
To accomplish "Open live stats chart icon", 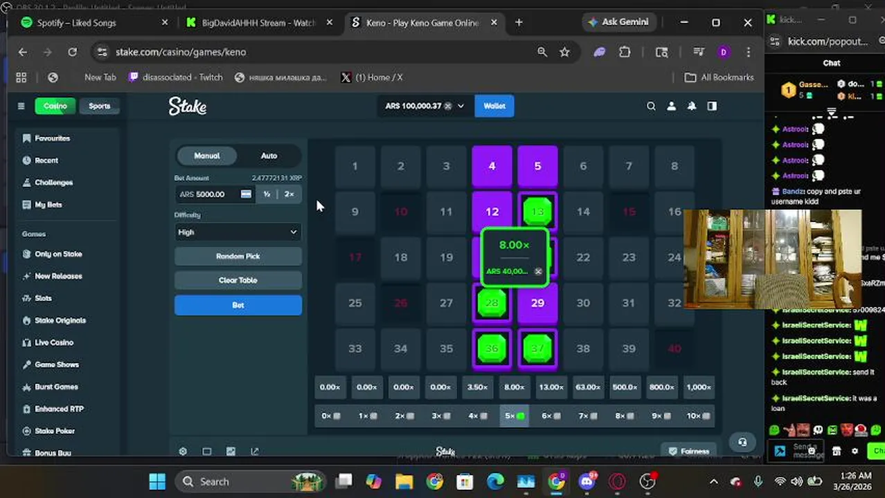I will coord(231,451).
